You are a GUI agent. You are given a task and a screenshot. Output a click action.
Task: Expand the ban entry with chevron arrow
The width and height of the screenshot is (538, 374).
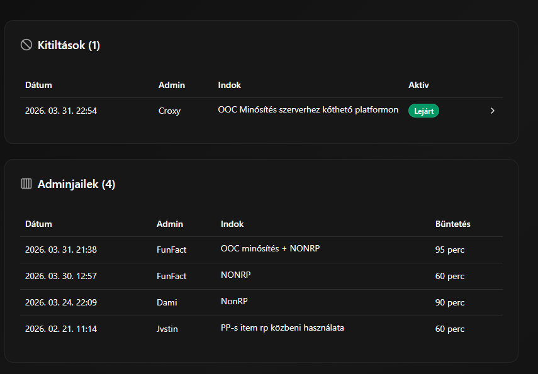click(492, 111)
